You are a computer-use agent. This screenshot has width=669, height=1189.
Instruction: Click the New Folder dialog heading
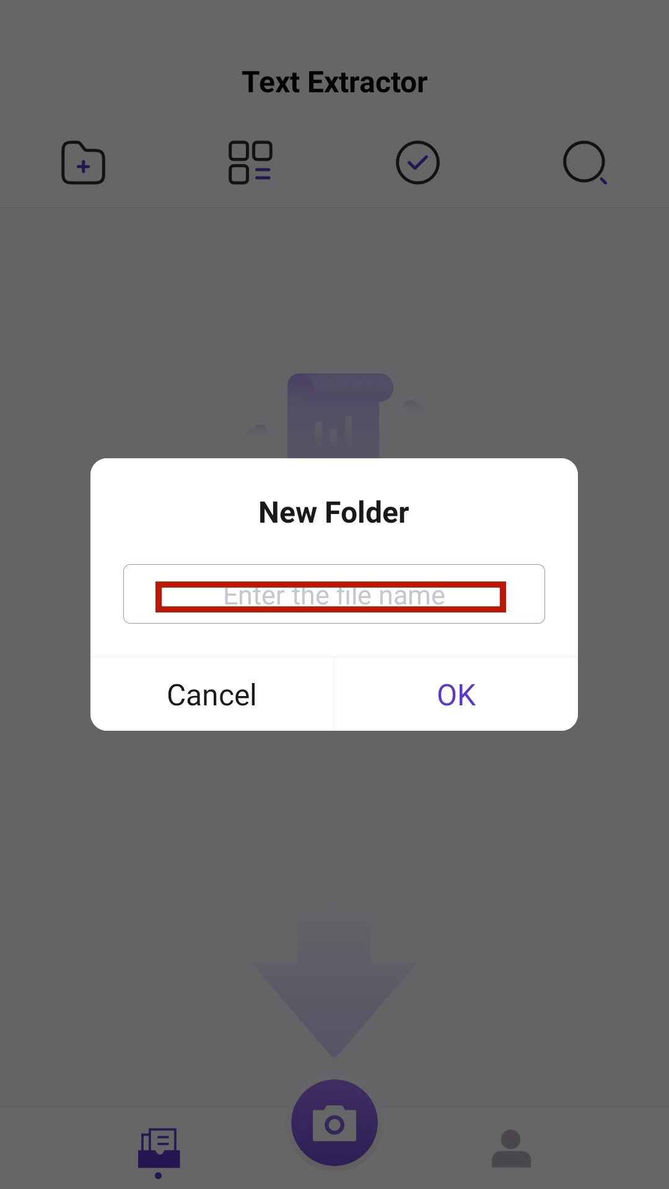(x=334, y=513)
